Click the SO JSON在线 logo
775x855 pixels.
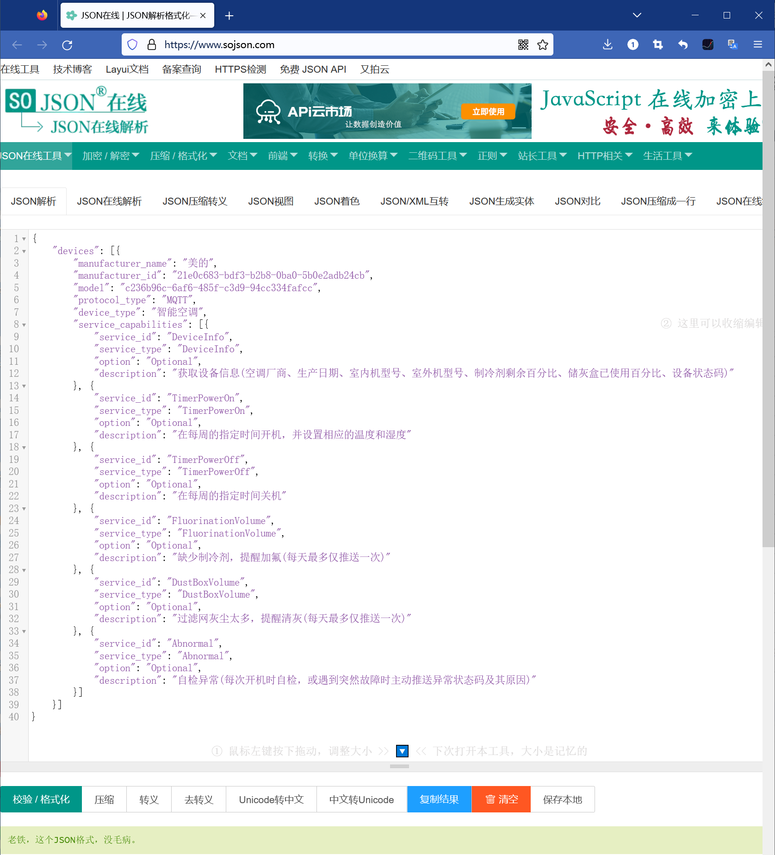[77, 110]
